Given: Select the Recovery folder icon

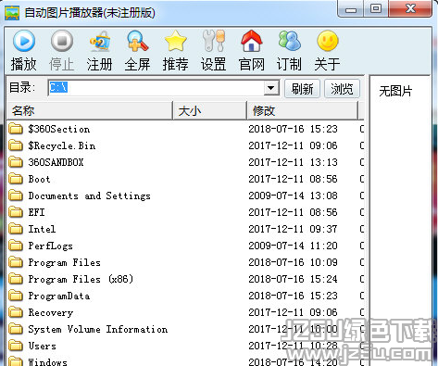Looking at the screenshot, I should [x=16, y=312].
